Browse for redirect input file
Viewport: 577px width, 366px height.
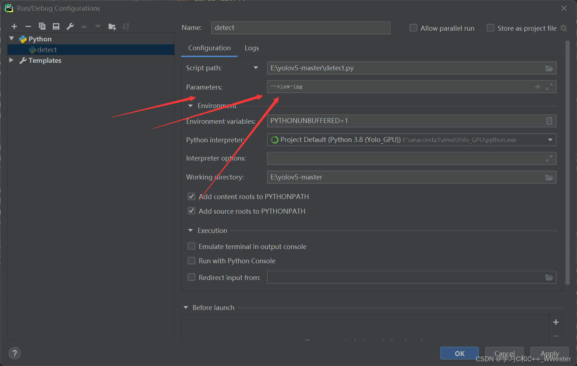549,277
